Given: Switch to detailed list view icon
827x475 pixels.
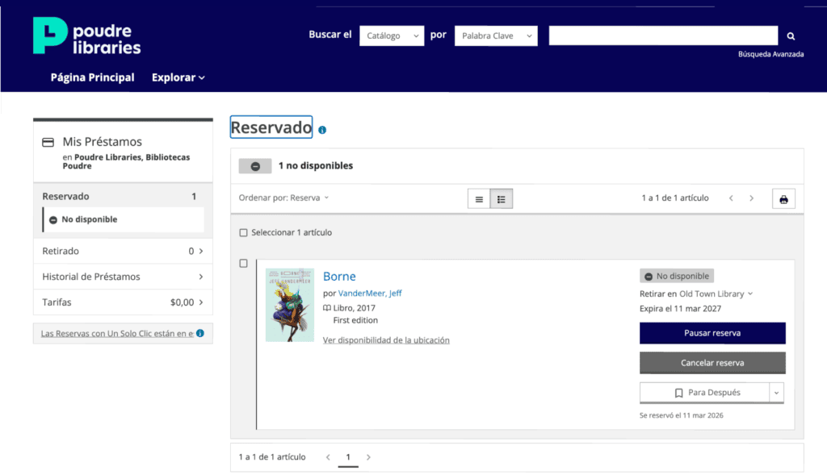Looking at the screenshot, I should point(502,199).
